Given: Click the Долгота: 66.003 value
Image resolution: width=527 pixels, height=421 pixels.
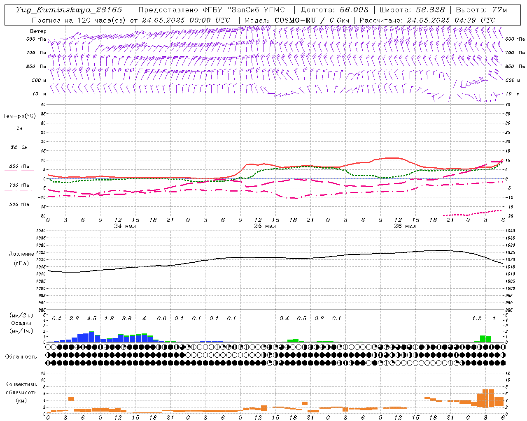Looking at the screenshot, I should coord(334,10).
